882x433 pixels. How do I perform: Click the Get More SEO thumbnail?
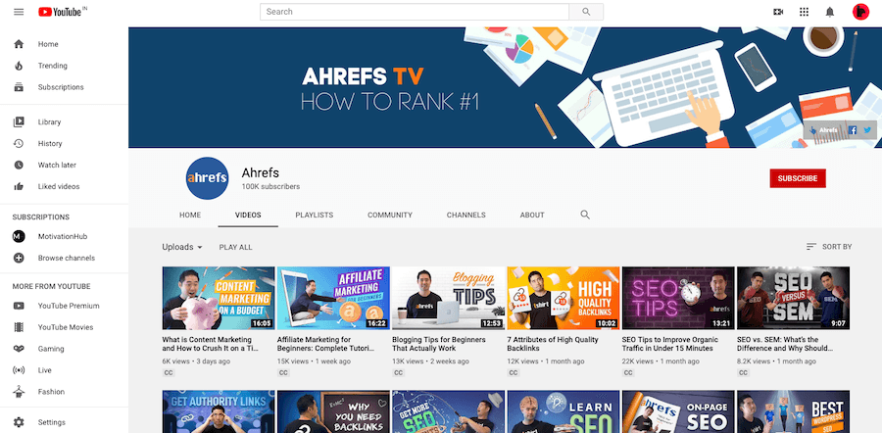point(448,411)
